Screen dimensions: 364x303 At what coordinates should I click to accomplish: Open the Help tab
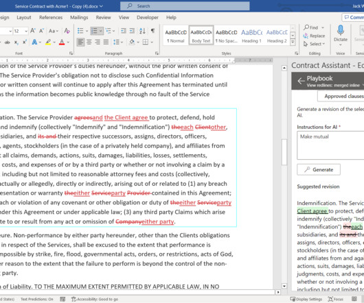coord(171,18)
